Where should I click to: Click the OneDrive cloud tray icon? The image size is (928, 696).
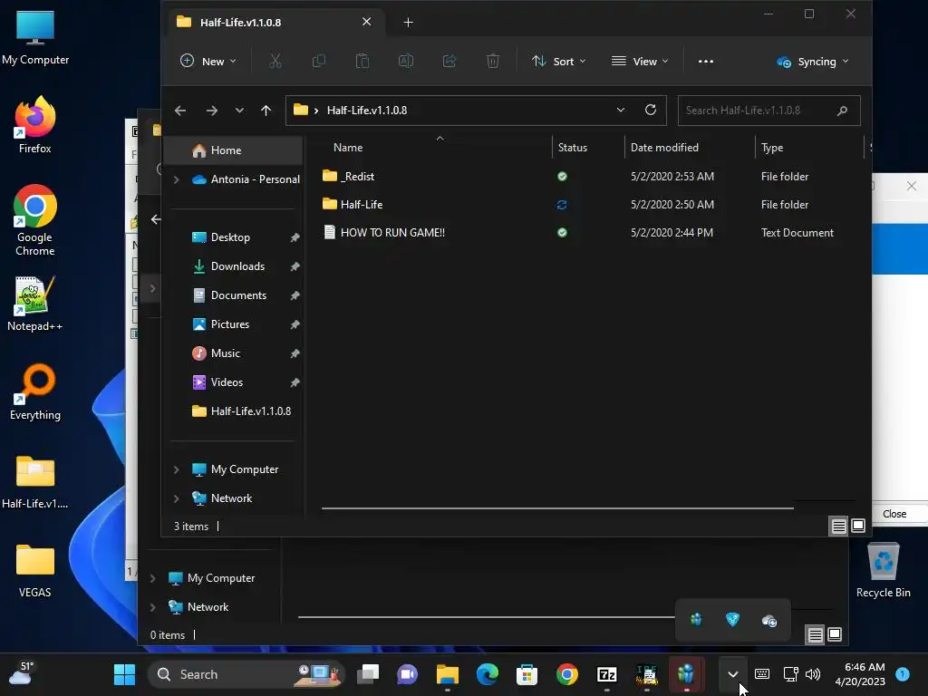tap(768, 620)
